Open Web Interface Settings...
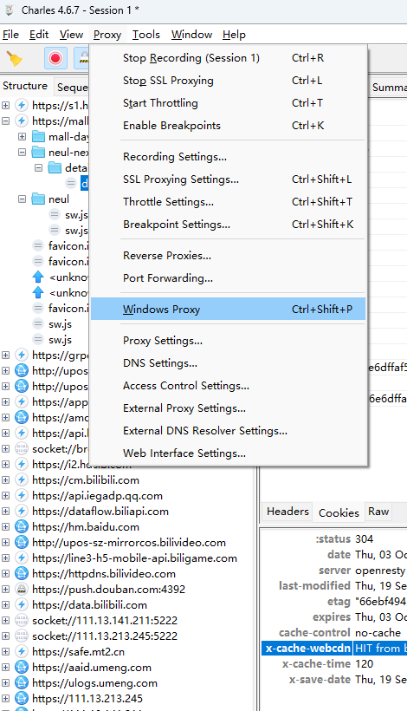This screenshot has height=711, width=407. click(x=228, y=453)
